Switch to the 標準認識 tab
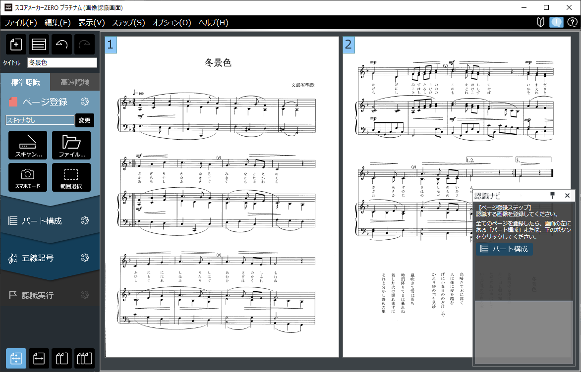Image resolution: width=581 pixels, height=372 pixels. 25,82
